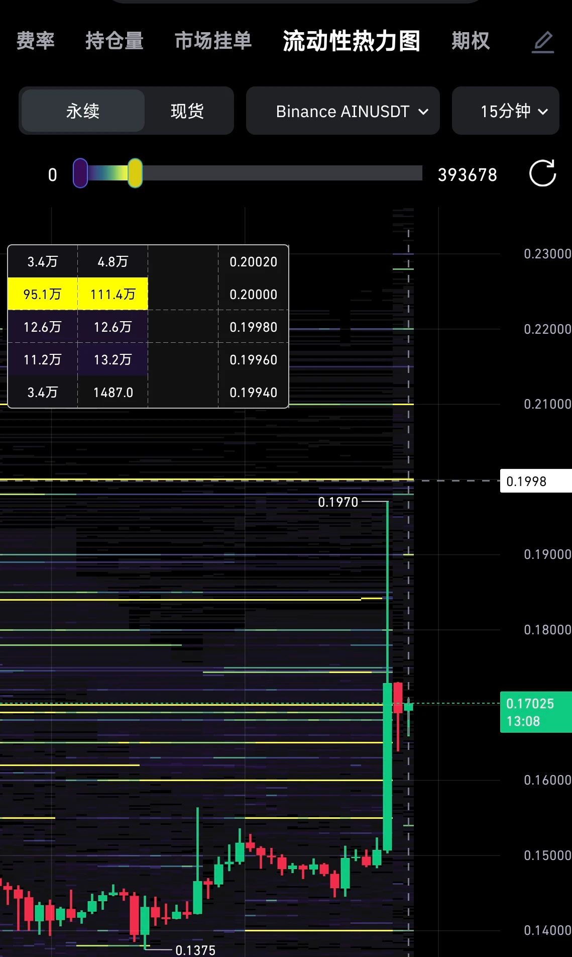Switch to 永续 perpetual mode
Screen dimensions: 572x957
point(83,111)
